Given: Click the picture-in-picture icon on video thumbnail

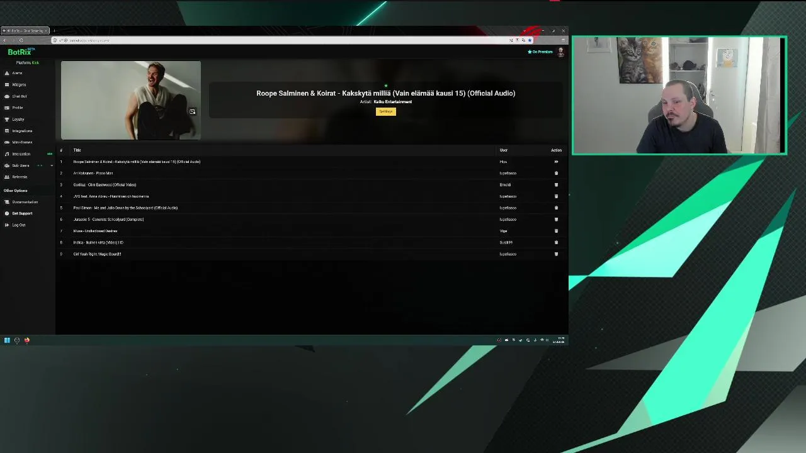Looking at the screenshot, I should tap(192, 112).
